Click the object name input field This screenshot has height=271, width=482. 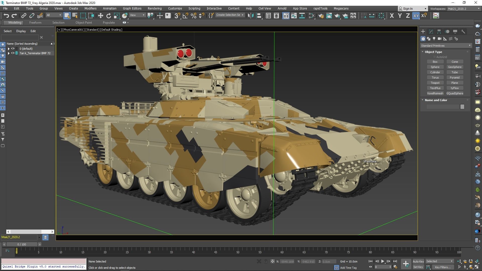tap(443, 107)
